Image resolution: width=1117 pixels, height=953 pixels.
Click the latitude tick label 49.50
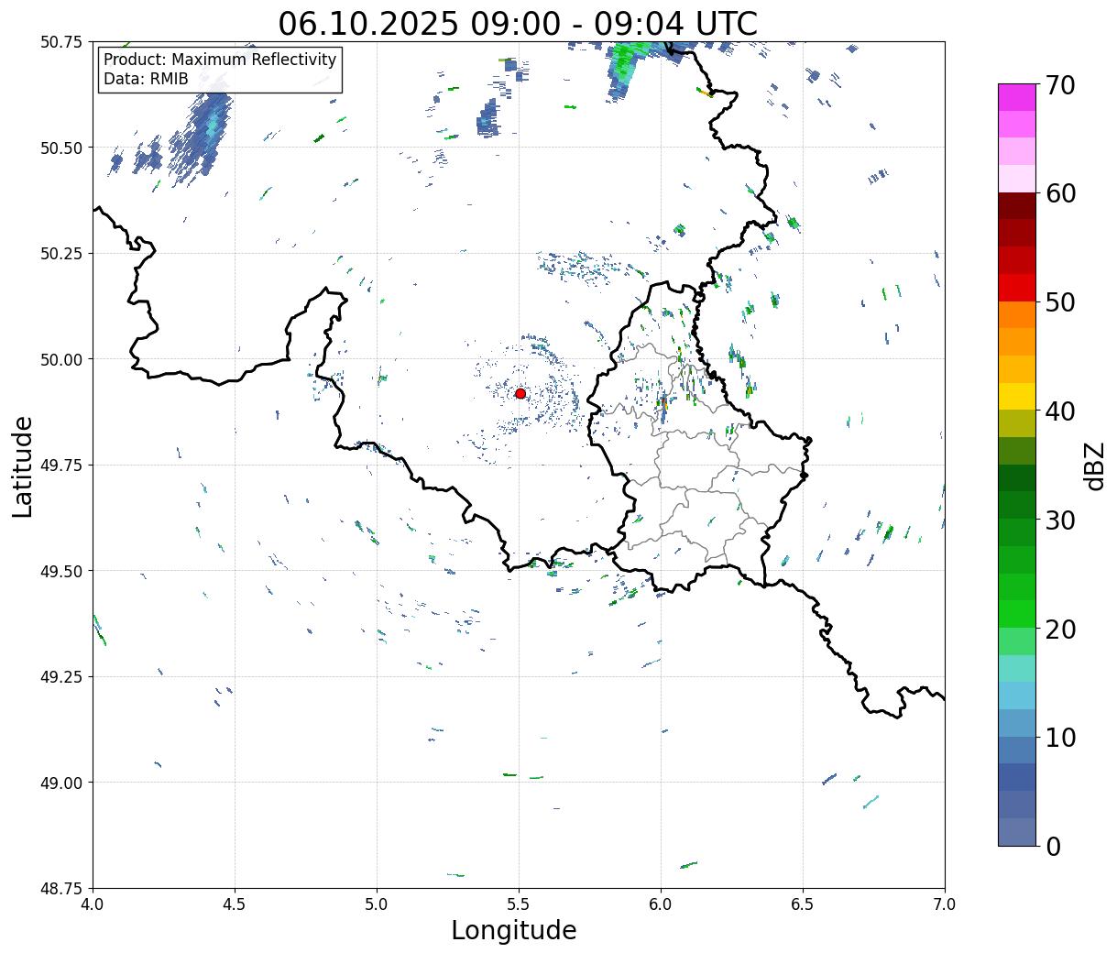click(x=61, y=571)
